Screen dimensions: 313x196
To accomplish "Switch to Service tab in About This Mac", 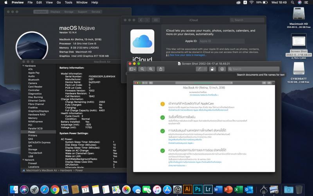I will click(x=96, y=12).
